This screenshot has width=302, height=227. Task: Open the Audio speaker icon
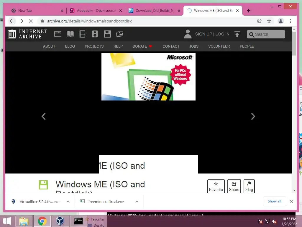click(95, 34)
